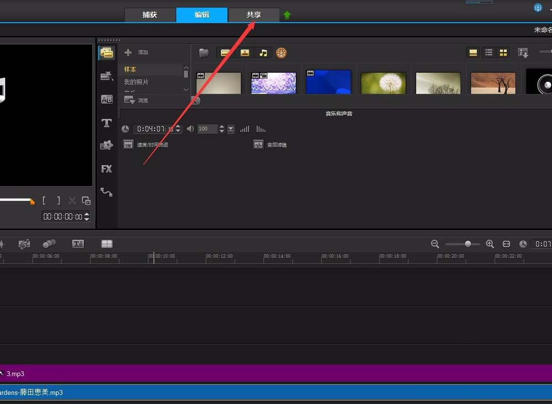Open the Transition (AB) library
Screen dimensions: 552x404
[107, 99]
